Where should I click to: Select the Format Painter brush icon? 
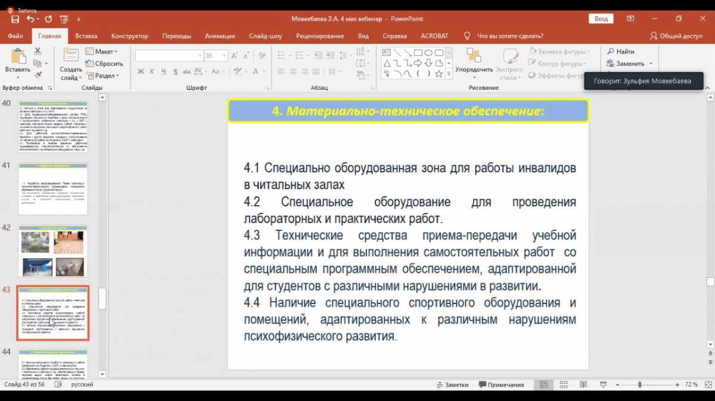click(x=38, y=76)
